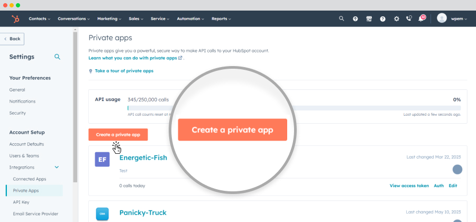
Task: Expand the wpem account dropdown
Action: (459, 19)
